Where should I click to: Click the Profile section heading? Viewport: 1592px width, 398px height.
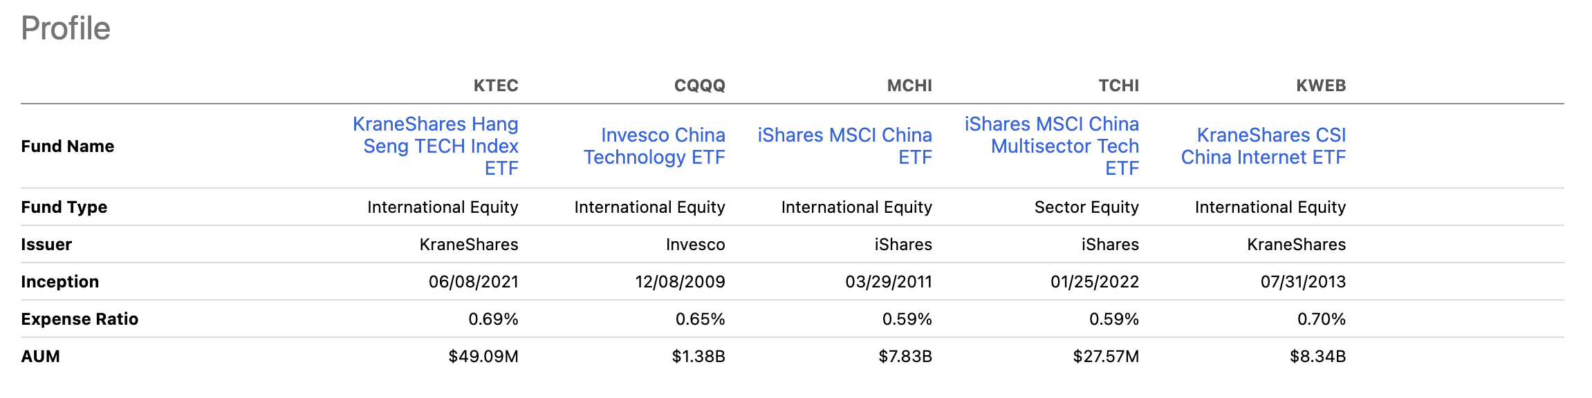66,28
